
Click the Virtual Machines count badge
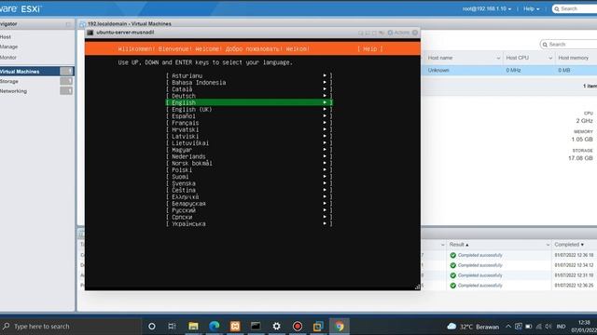tap(66, 71)
